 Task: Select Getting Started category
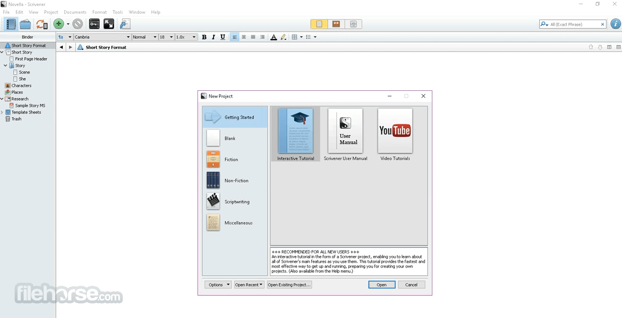point(235,117)
